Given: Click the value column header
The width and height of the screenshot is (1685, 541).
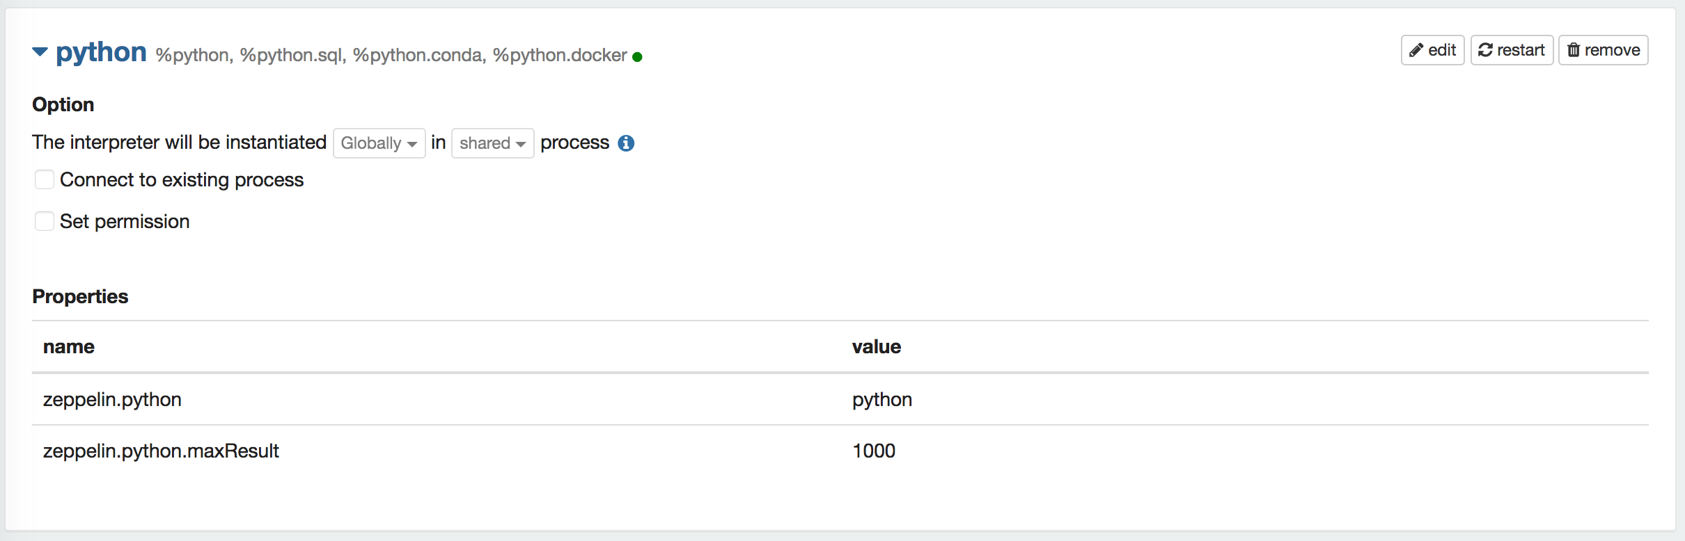Looking at the screenshot, I should (877, 347).
